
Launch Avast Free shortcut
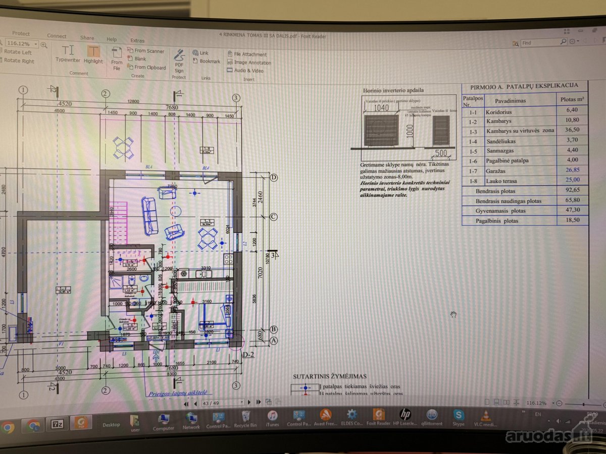click(x=326, y=418)
